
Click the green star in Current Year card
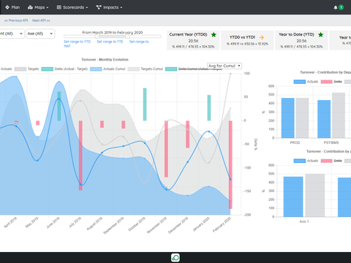(214, 34)
